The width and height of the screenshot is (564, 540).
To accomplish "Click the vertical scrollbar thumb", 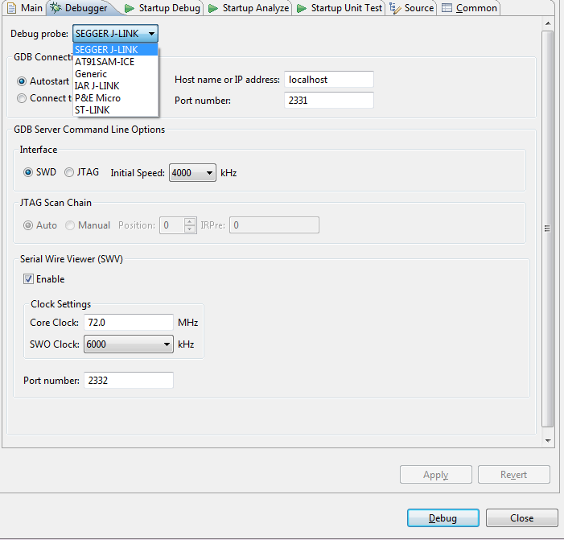I will 547,229.
